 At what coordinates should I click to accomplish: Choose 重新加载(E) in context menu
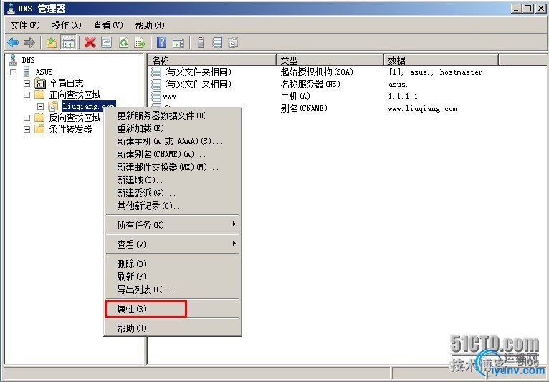[x=173, y=128]
